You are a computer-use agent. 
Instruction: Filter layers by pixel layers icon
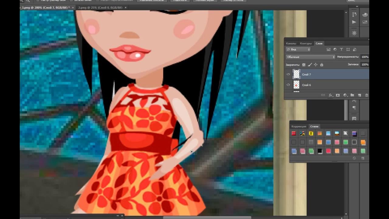(x=329, y=49)
